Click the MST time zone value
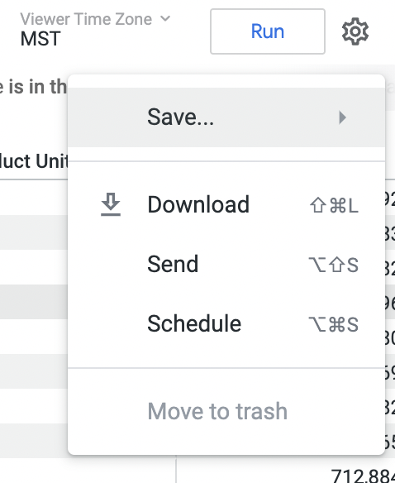The height and width of the screenshot is (483, 395). pos(40,39)
